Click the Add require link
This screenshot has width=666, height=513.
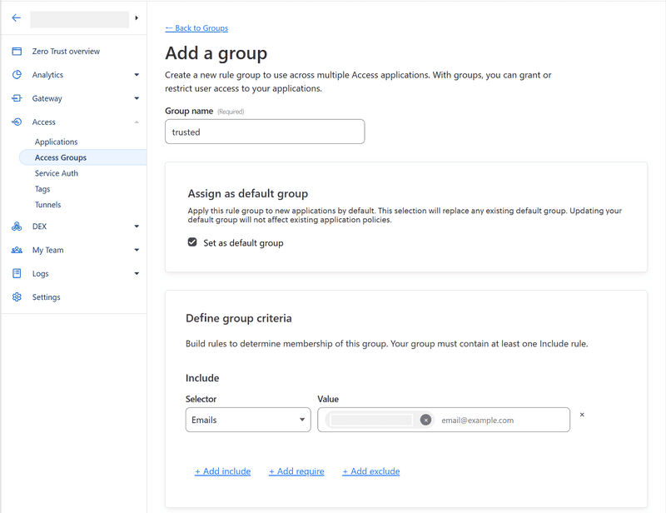(296, 471)
